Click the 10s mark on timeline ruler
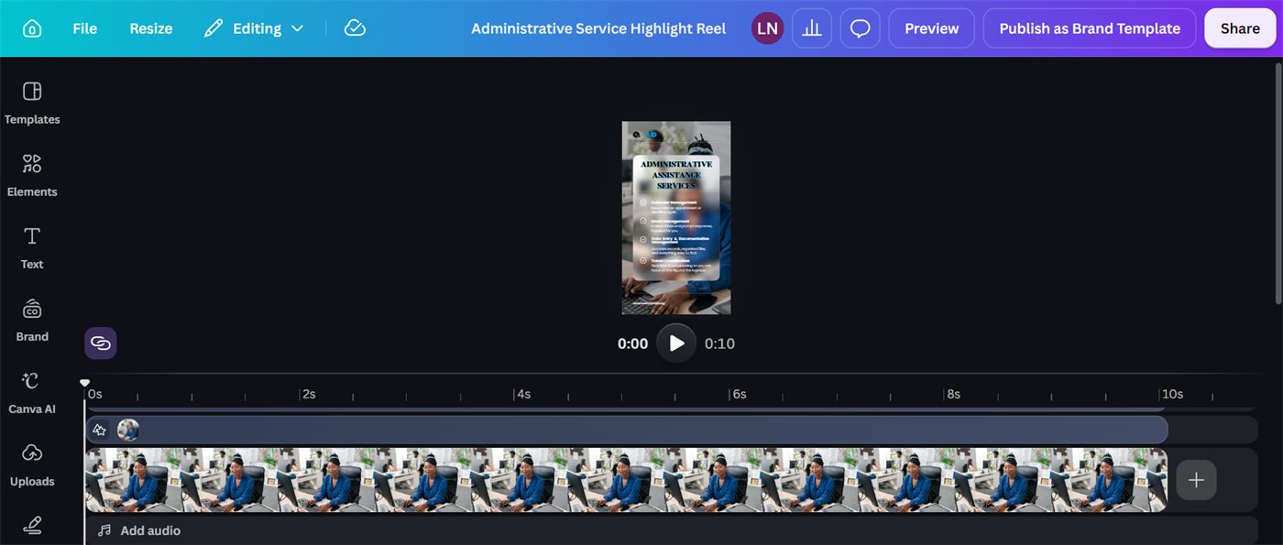 coord(1172,394)
